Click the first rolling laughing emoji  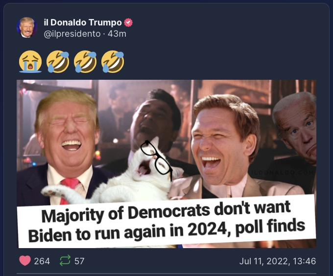pos(58,62)
